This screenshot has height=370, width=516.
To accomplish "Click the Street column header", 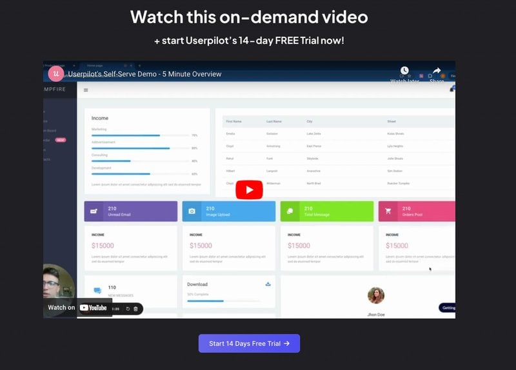I will coord(392,122).
